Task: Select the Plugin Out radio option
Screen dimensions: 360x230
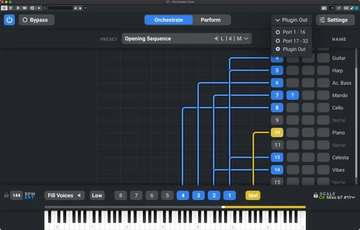Action: (x=291, y=49)
